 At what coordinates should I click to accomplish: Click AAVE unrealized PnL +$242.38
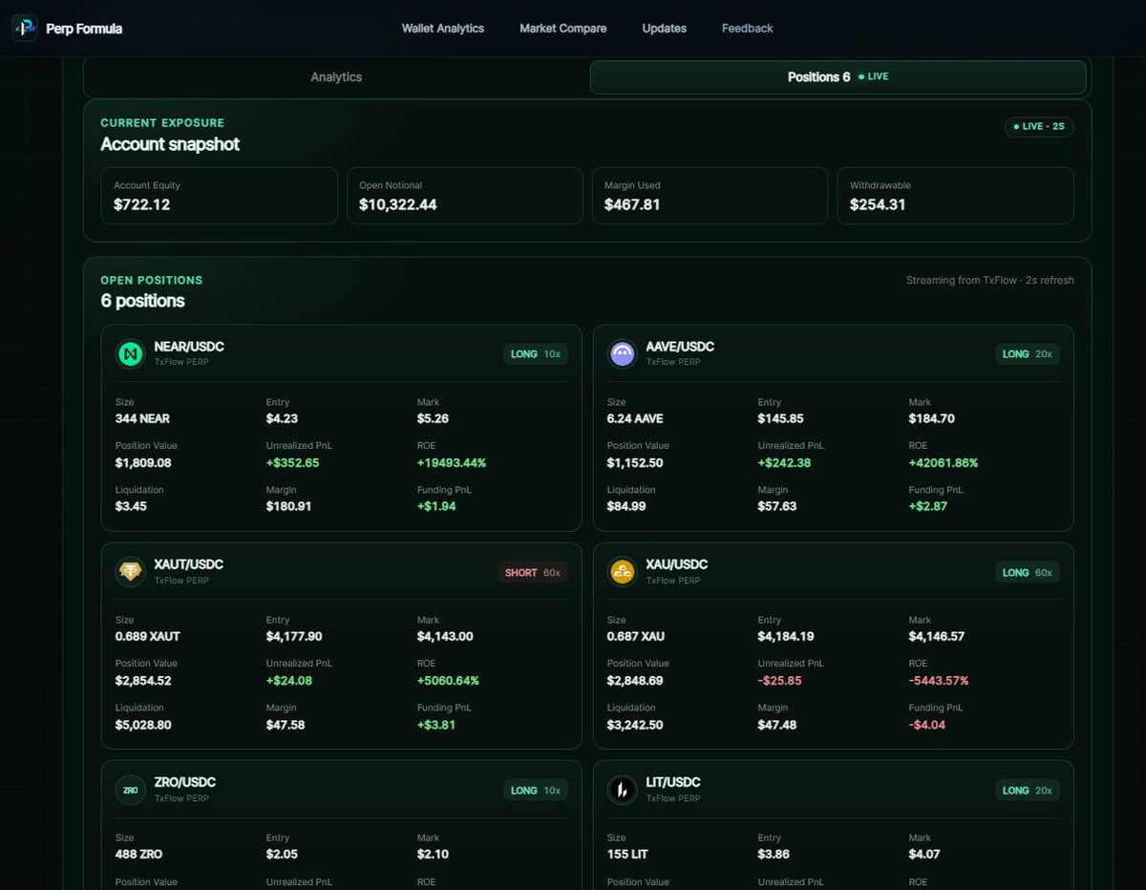pyautogui.click(x=785, y=462)
